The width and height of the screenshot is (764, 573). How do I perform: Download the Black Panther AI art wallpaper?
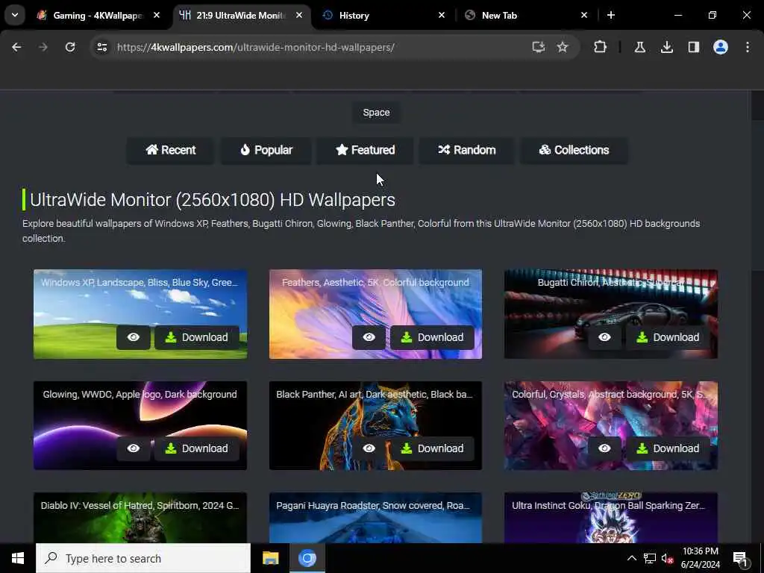point(432,448)
